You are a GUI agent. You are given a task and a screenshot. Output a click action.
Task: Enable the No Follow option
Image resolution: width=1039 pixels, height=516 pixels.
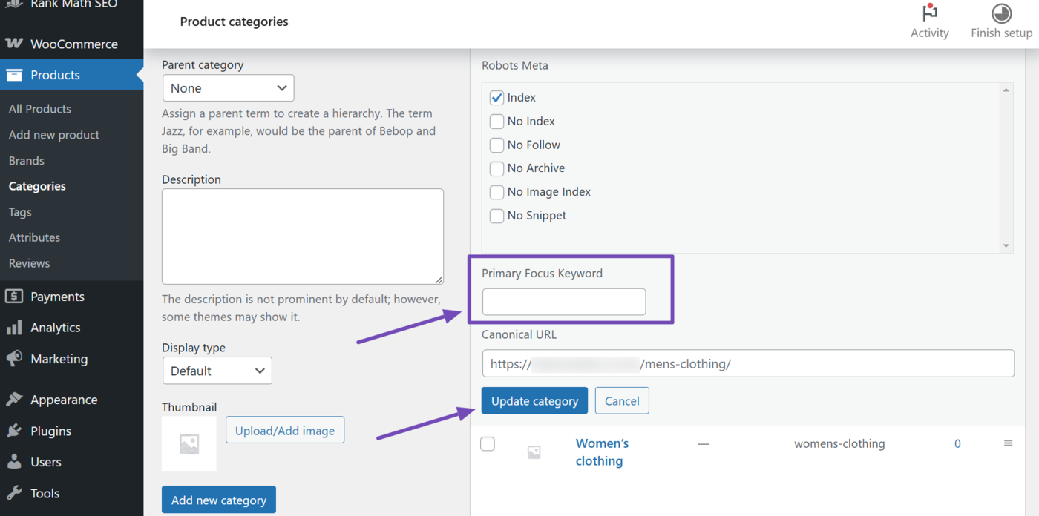point(496,145)
